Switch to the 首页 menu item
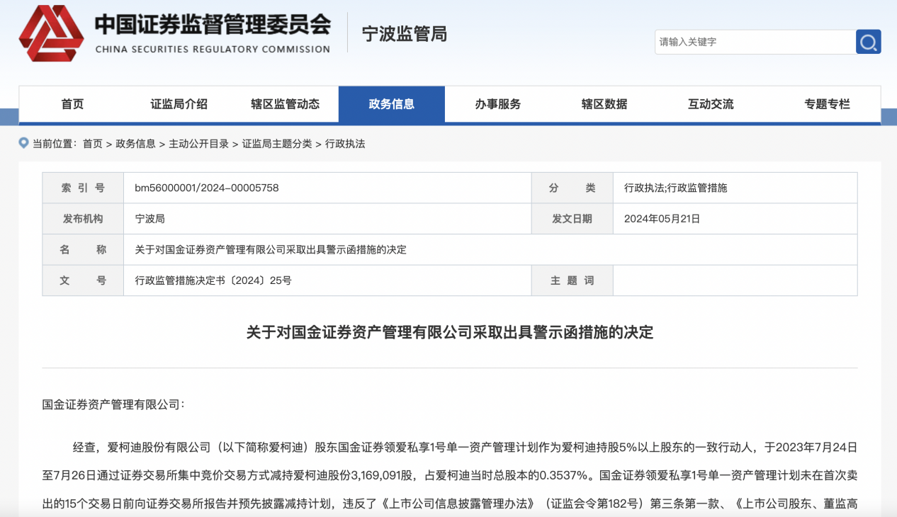 pos(74,103)
